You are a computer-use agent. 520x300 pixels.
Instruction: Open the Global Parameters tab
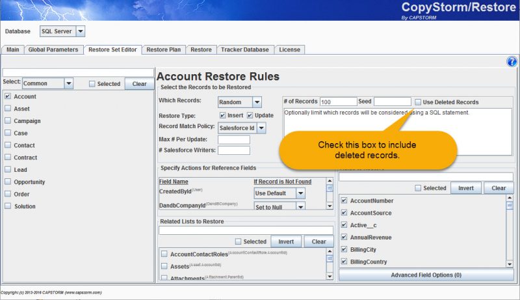[53, 49]
